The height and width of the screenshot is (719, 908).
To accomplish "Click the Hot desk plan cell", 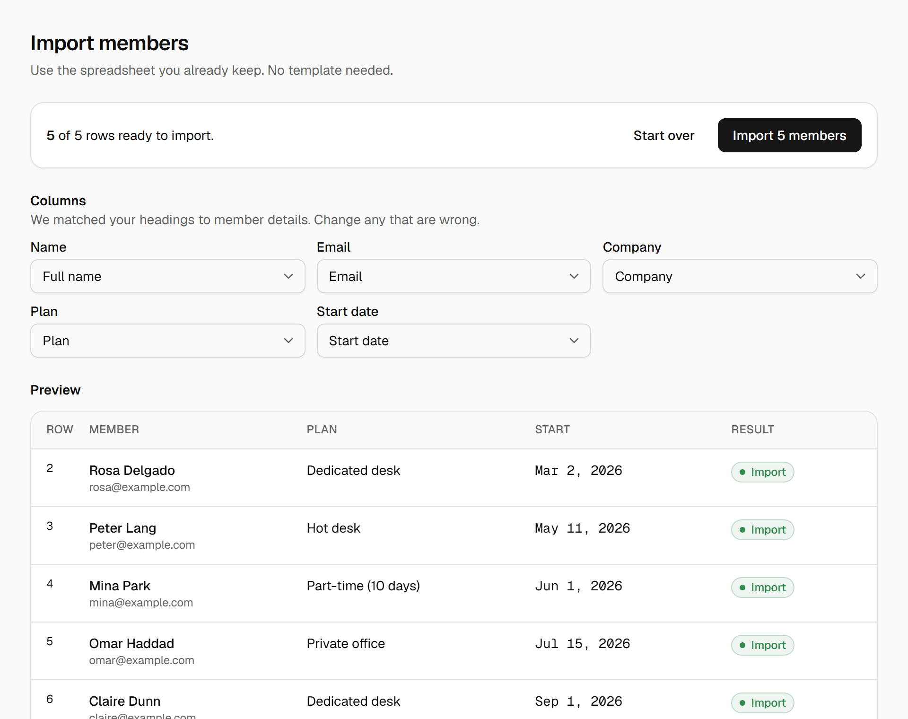I will (x=333, y=528).
